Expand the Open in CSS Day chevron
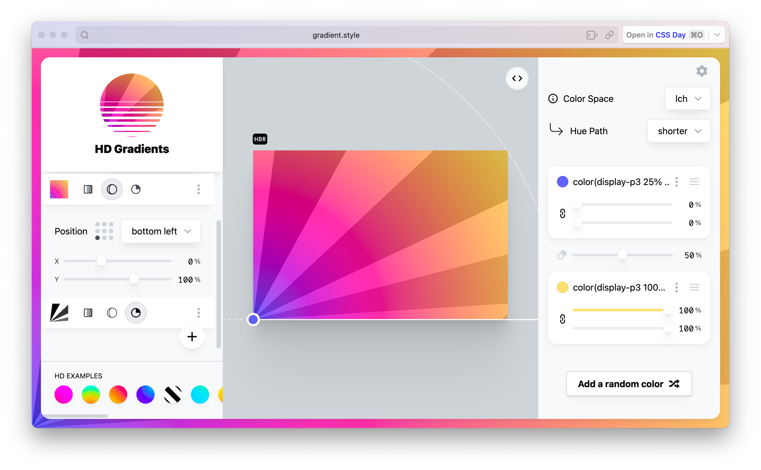This screenshot has width=761, height=470. (x=717, y=35)
